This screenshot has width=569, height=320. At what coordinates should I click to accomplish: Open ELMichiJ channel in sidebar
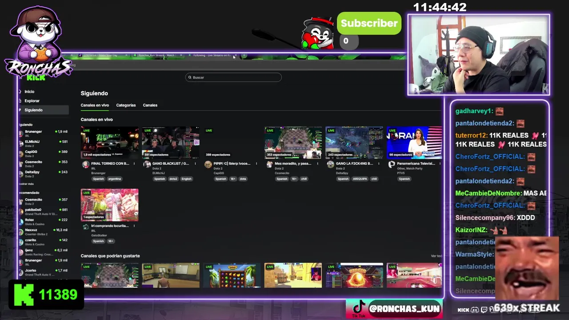(43, 143)
